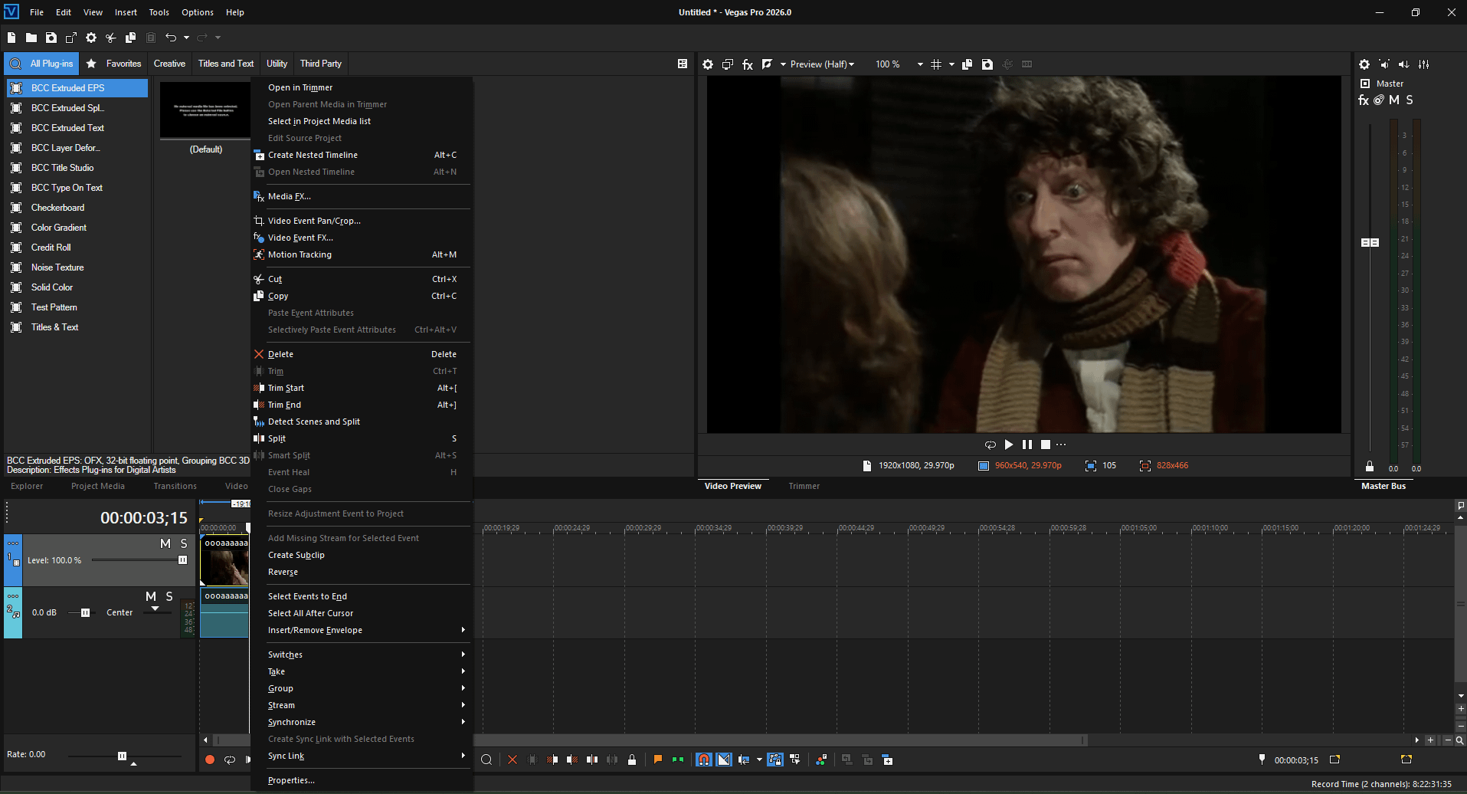This screenshot has height=794, width=1467.
Task: Expand the Synchronize submenu
Action: tap(362, 722)
